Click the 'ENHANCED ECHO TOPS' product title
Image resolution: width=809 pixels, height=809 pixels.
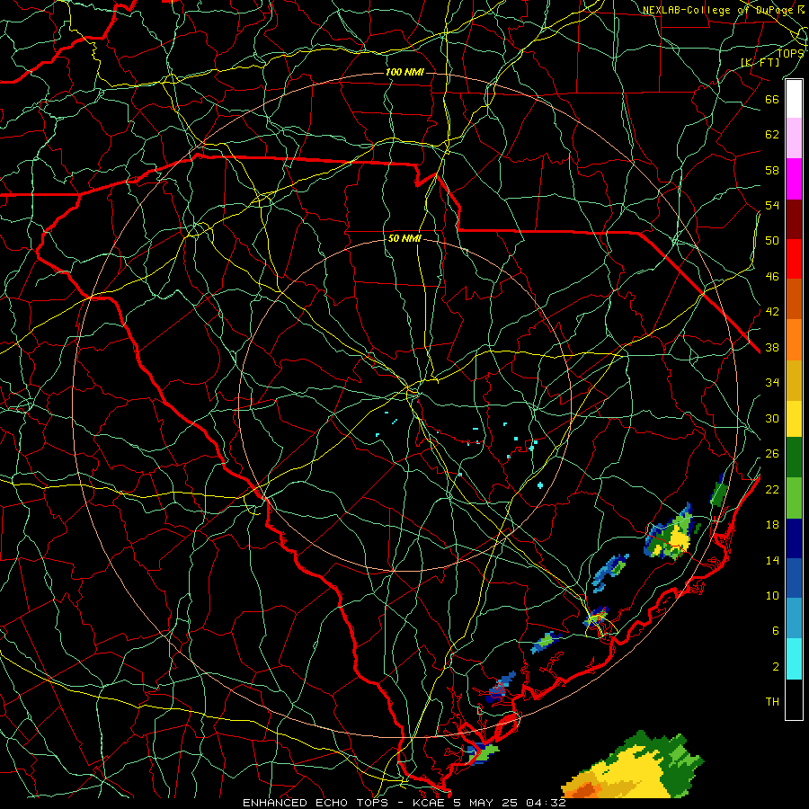pos(314,803)
